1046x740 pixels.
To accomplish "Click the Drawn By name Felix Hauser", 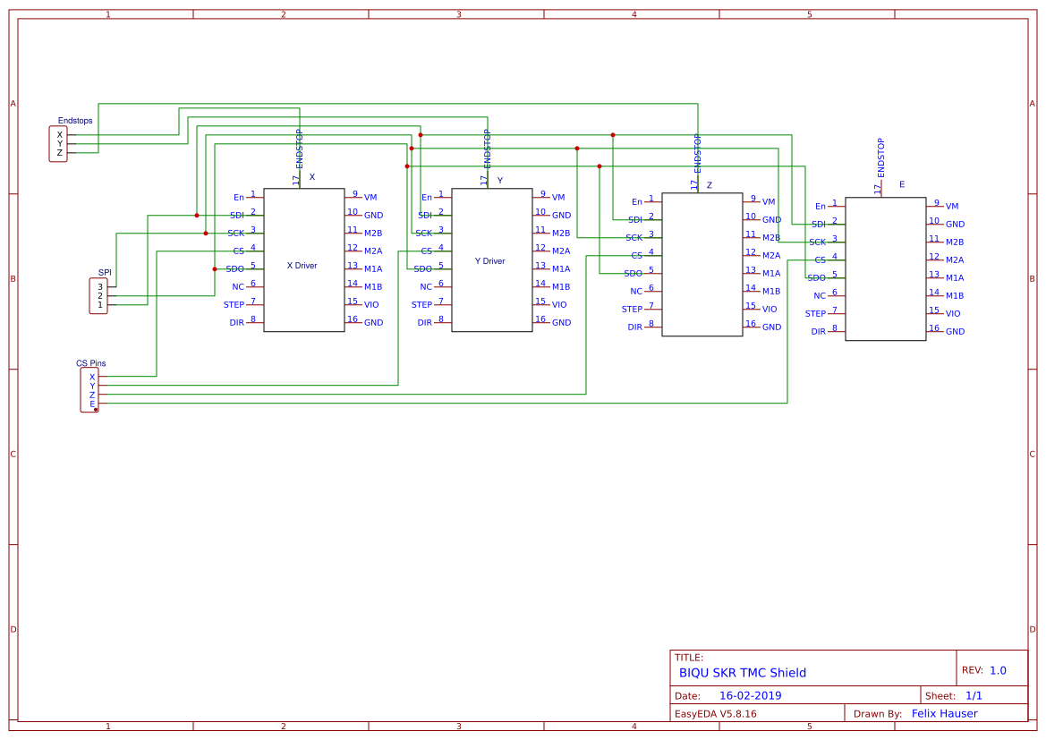I will [942, 713].
